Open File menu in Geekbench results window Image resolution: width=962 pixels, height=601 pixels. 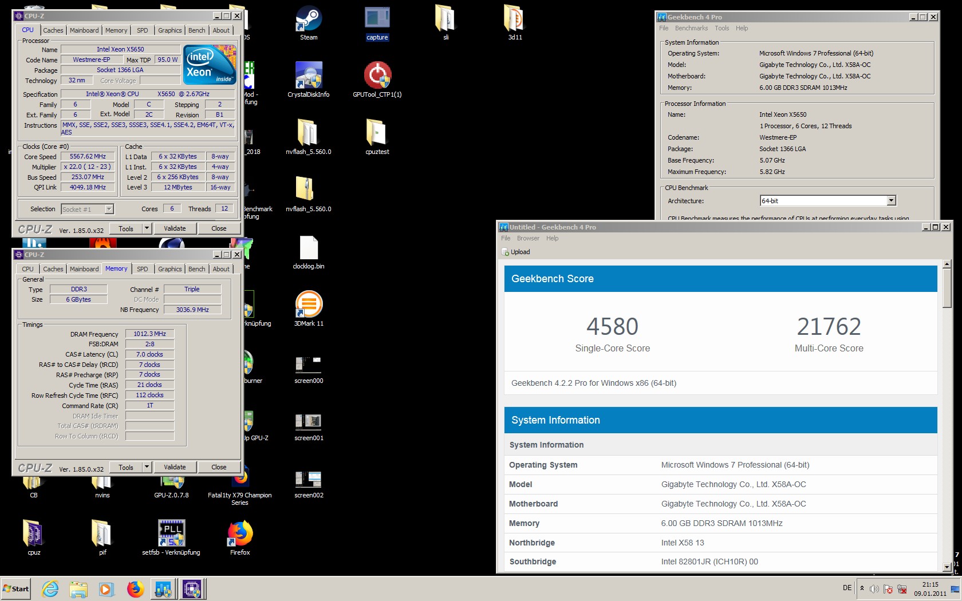click(506, 238)
